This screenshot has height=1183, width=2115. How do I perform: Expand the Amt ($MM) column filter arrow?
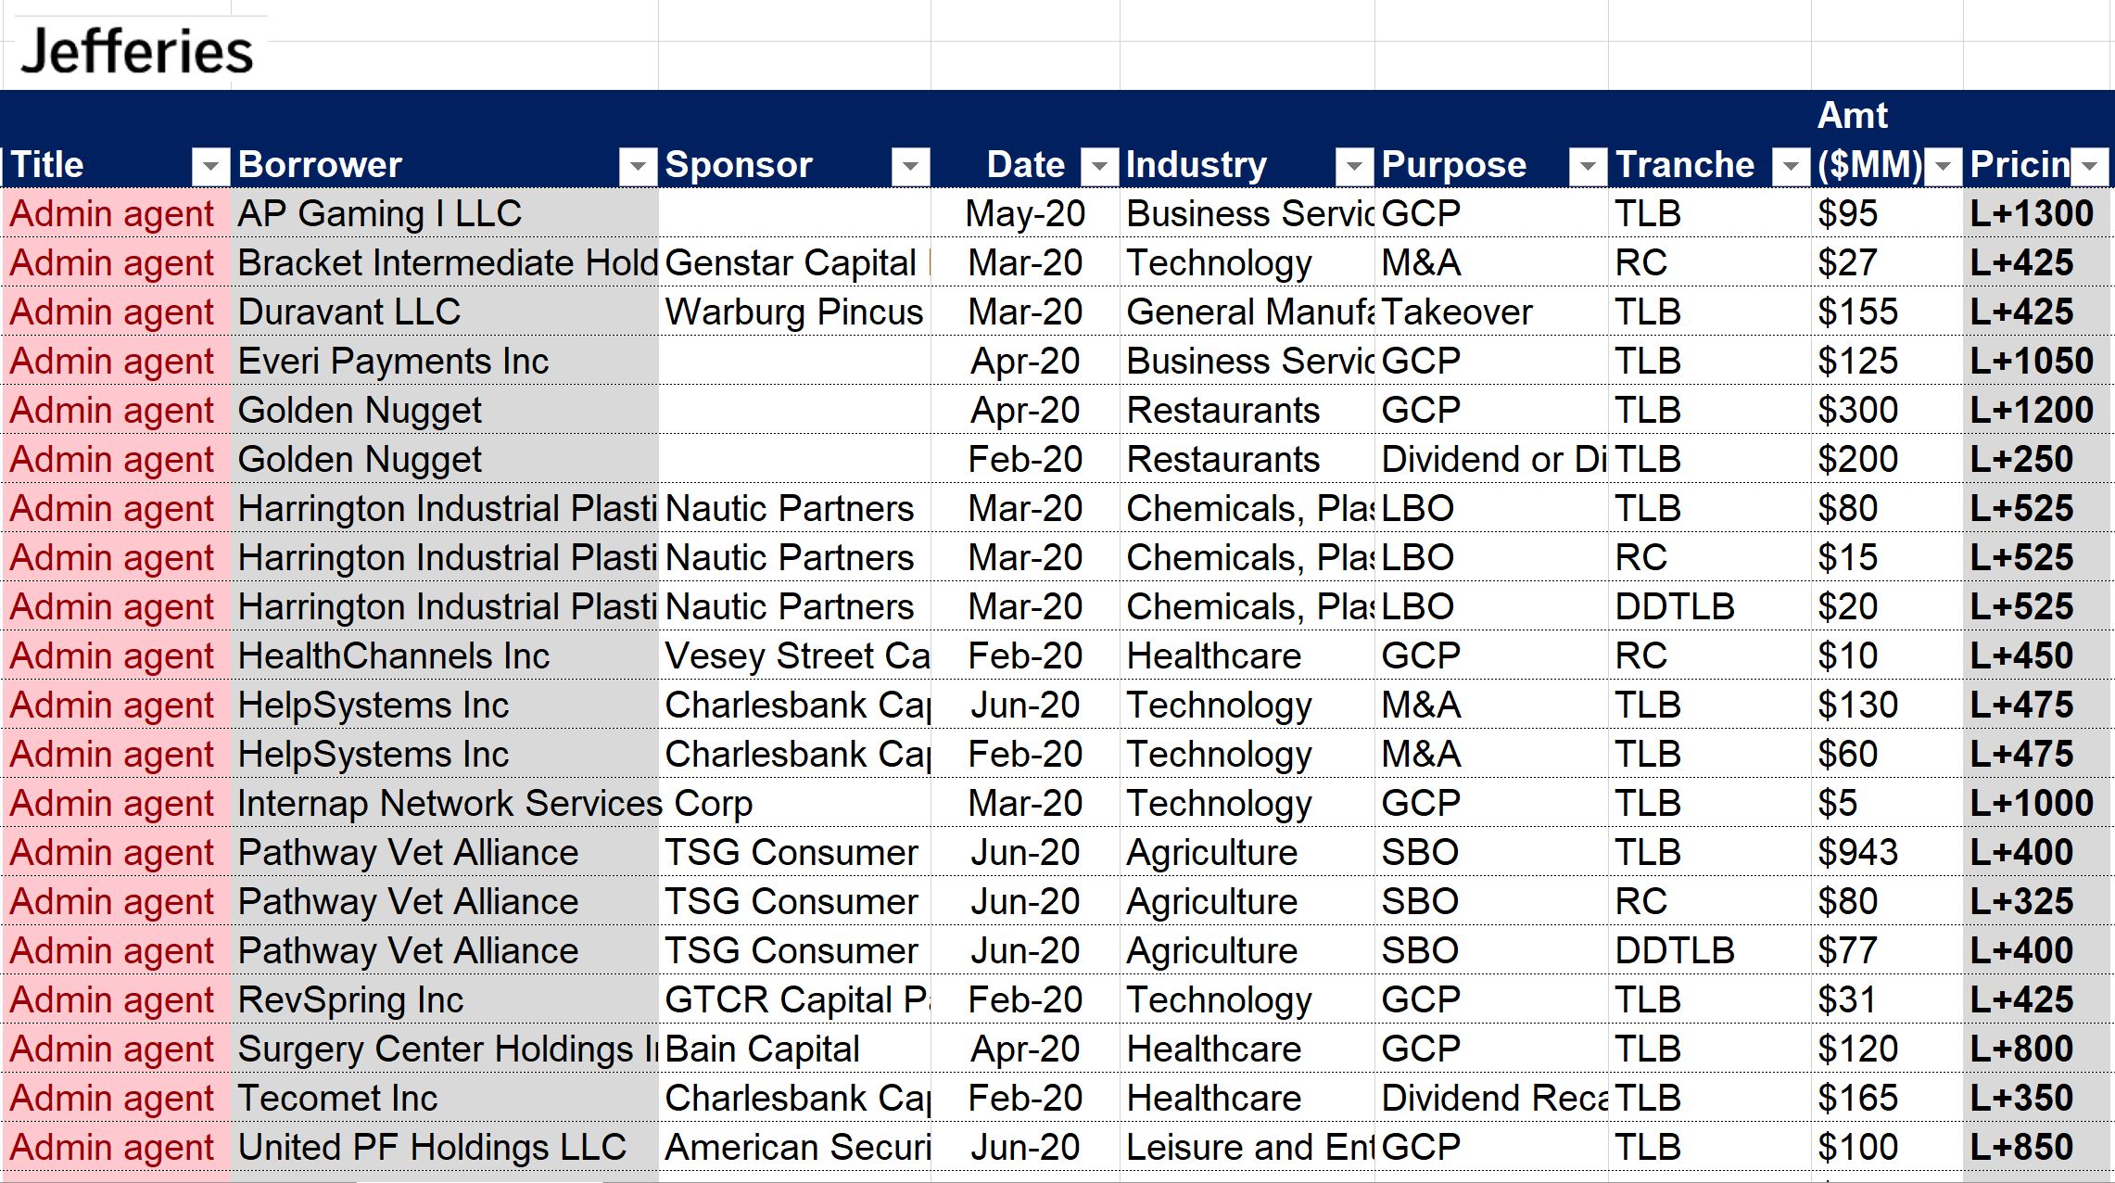pos(1943,167)
